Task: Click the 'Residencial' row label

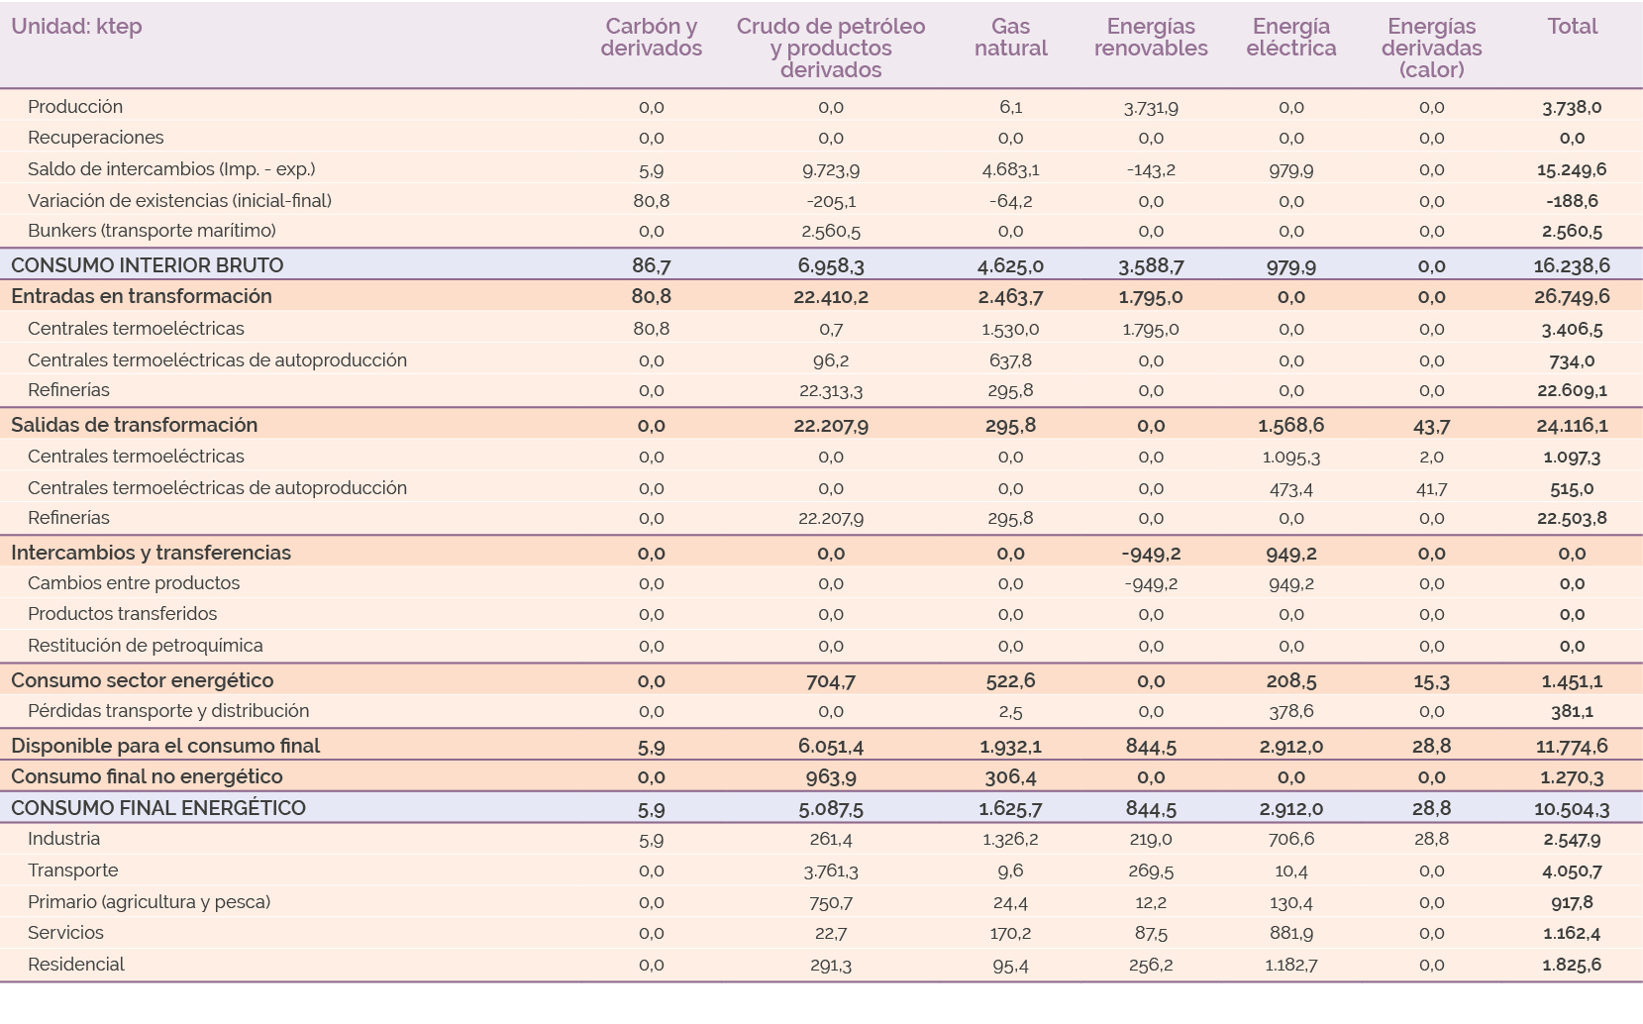Action: [x=75, y=965]
